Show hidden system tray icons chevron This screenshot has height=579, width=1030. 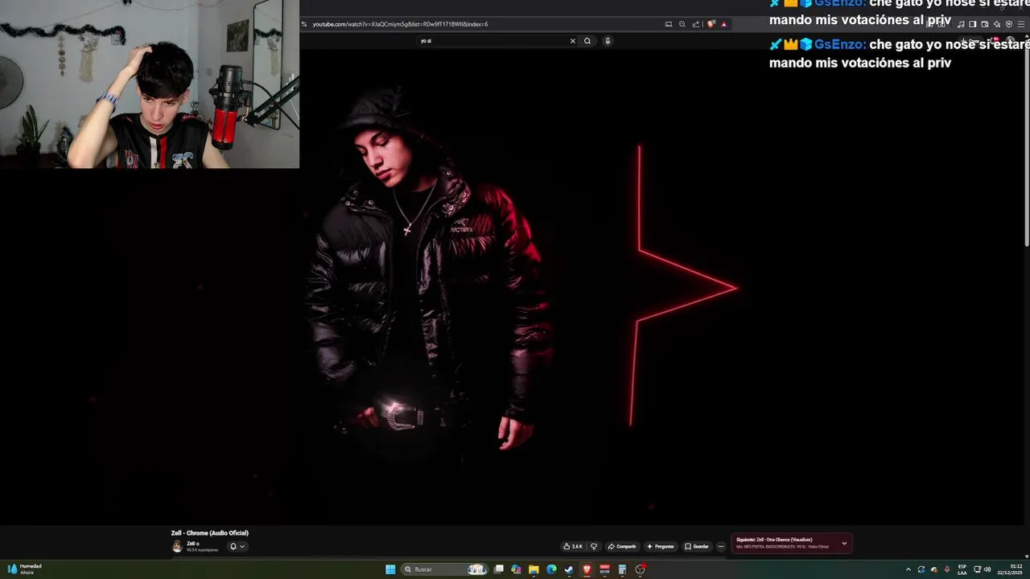pyautogui.click(x=908, y=569)
